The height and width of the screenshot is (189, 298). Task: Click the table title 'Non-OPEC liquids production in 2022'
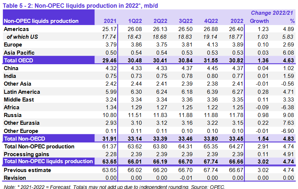(85, 4)
